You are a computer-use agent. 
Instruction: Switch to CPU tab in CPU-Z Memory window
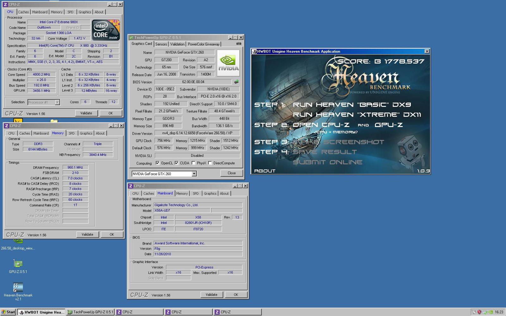11,133
